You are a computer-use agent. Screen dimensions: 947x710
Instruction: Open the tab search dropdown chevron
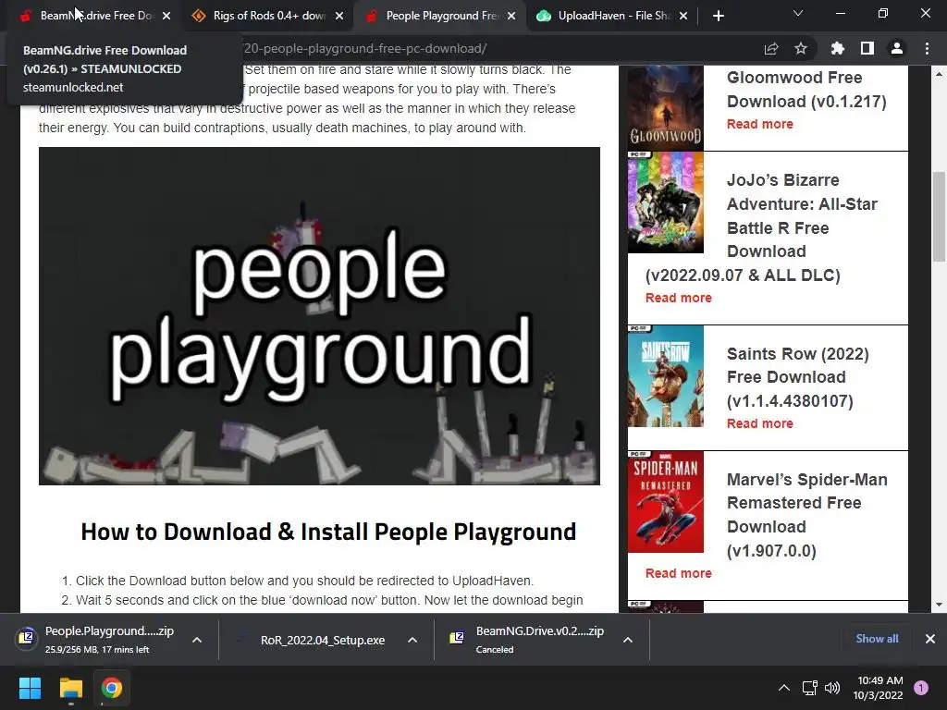(798, 13)
